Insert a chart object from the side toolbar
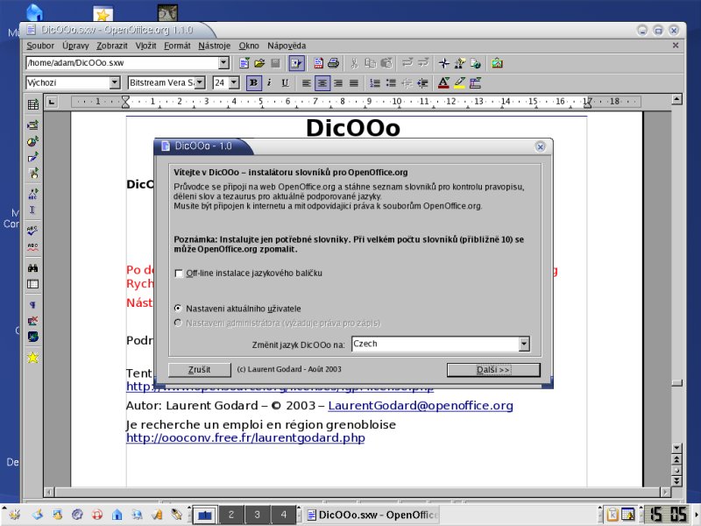The height and width of the screenshot is (526, 701). click(x=32, y=141)
